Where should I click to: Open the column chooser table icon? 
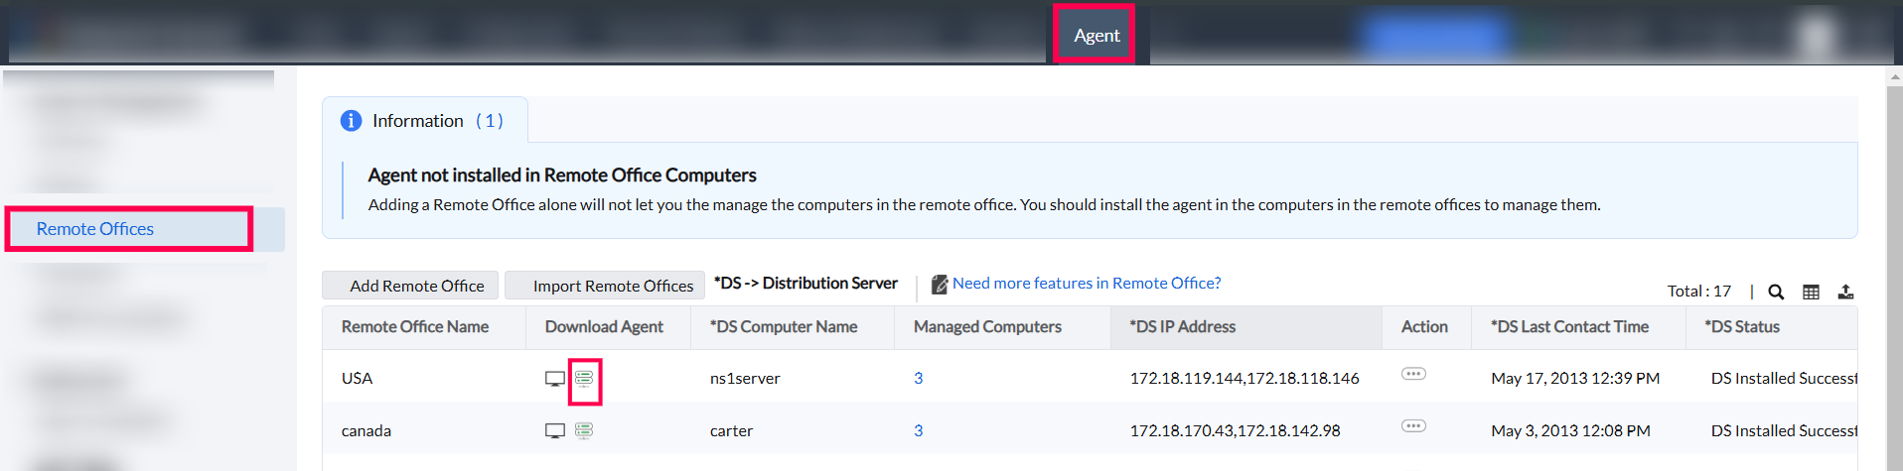[x=1811, y=292]
